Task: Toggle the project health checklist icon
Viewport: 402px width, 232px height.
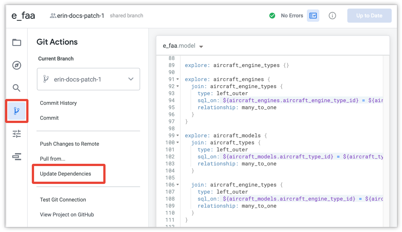Action: [313, 16]
